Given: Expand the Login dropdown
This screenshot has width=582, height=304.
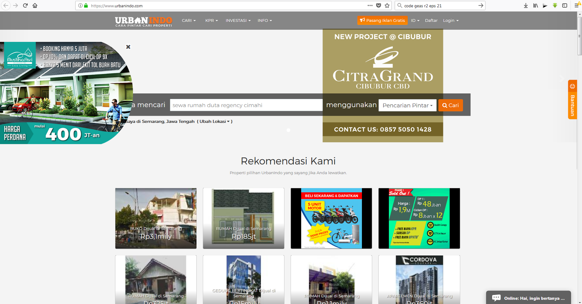Looking at the screenshot, I should (451, 20).
